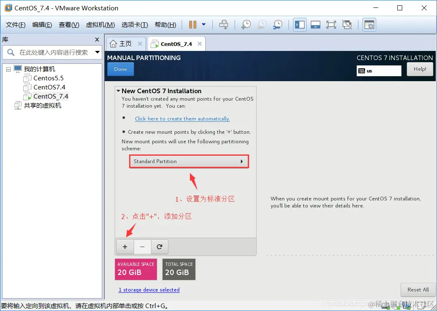Open the 1 storage device selected link
The image size is (437, 311).
[149, 290]
